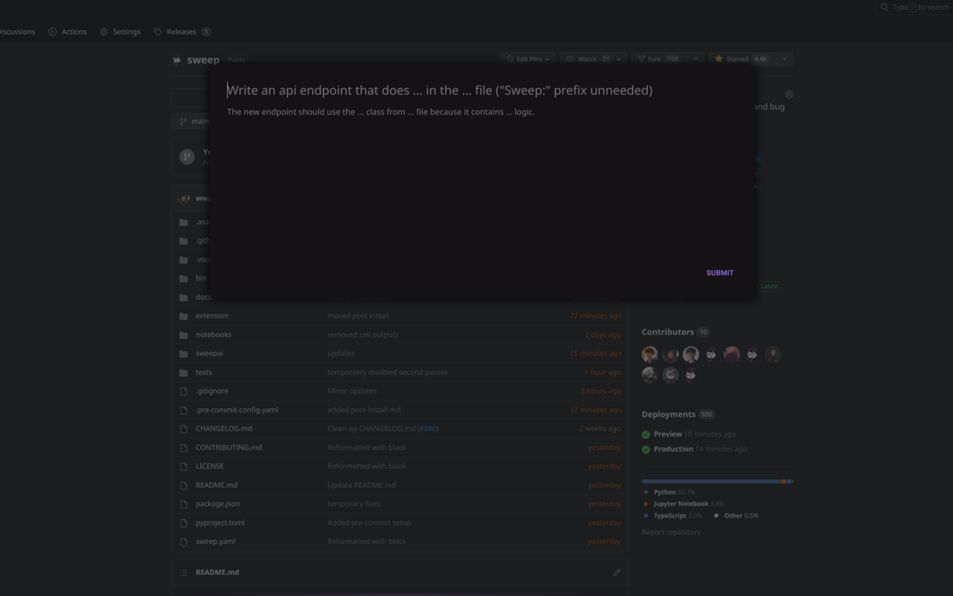Open the Actions tab
This screenshot has height=596, width=953.
click(68, 32)
